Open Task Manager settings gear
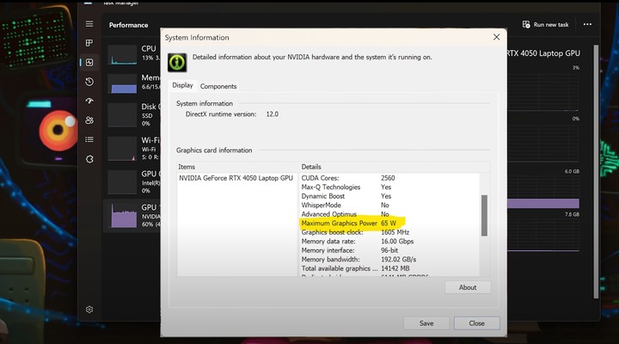 (x=89, y=310)
